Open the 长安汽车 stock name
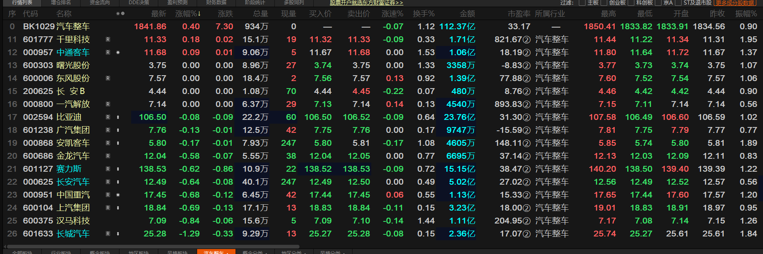The height and width of the screenshot is (254, 763). click(73, 182)
